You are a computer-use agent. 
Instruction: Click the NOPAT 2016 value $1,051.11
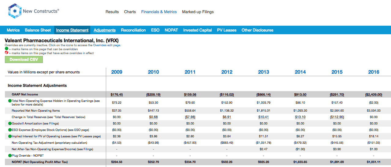(x=374, y=162)
